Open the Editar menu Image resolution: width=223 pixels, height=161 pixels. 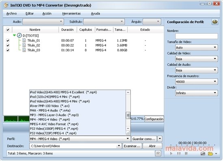pyautogui.click(x=30, y=13)
